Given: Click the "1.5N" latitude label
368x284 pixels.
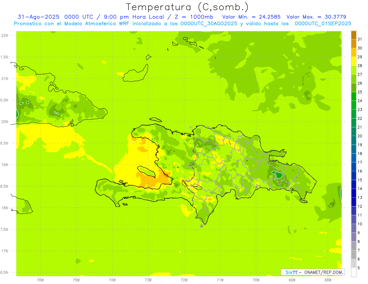Looking at the screenshot, I should coord(5,57).
